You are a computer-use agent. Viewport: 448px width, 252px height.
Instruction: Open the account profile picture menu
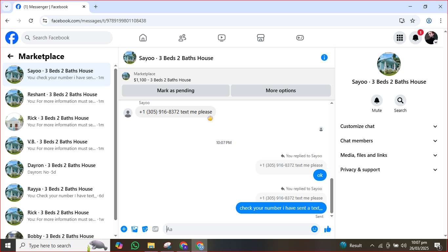pos(431,38)
